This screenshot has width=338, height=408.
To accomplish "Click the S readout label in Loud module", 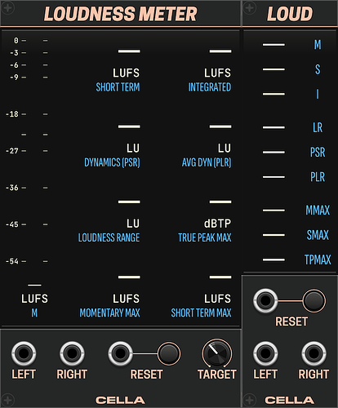I will pyautogui.click(x=318, y=69).
